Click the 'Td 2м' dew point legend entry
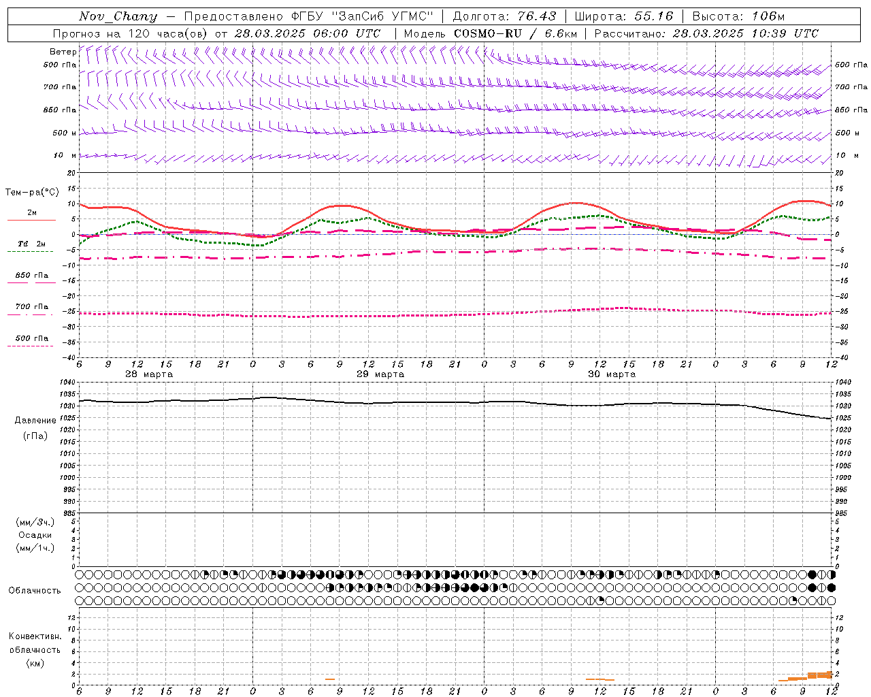871x697 pixels. tap(32, 243)
